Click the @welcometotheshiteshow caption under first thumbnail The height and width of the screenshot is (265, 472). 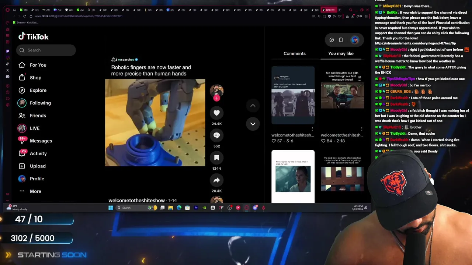coord(293,135)
